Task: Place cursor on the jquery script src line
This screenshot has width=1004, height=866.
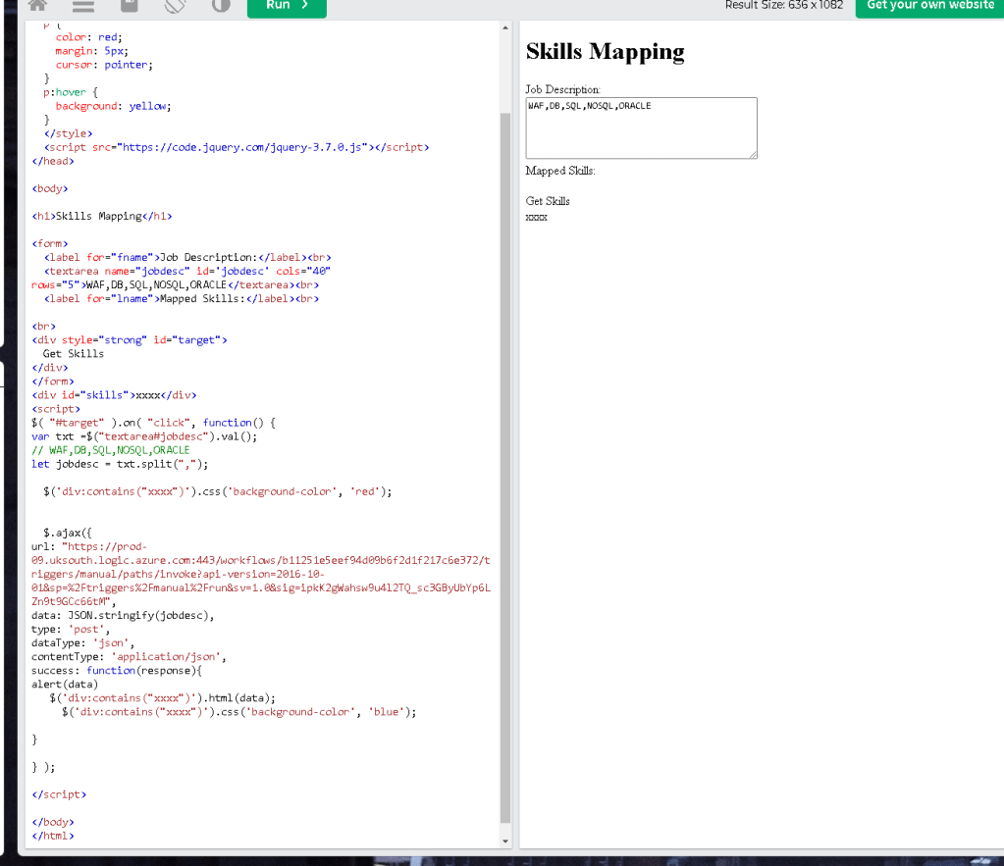Action: point(237,147)
